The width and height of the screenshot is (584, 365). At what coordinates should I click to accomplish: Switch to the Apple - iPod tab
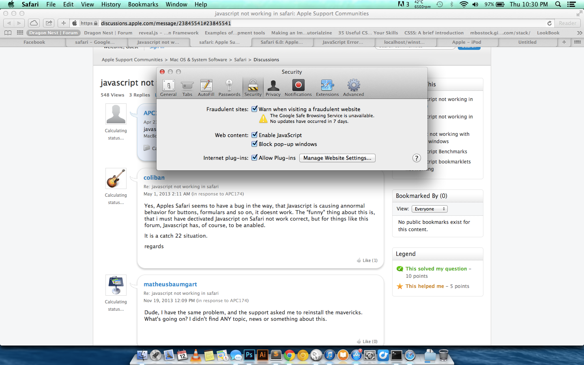(x=466, y=42)
